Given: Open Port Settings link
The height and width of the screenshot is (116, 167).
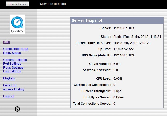Looking at the screenshot, I should pyautogui.click(x=12, y=64).
